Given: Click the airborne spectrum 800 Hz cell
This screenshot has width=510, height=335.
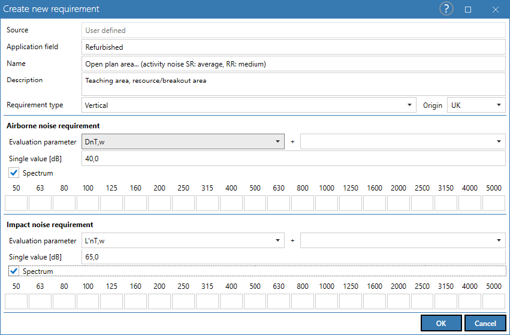Looking at the screenshot, I should [303, 203].
